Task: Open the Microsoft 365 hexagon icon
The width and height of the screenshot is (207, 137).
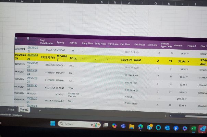Action: 185,128
